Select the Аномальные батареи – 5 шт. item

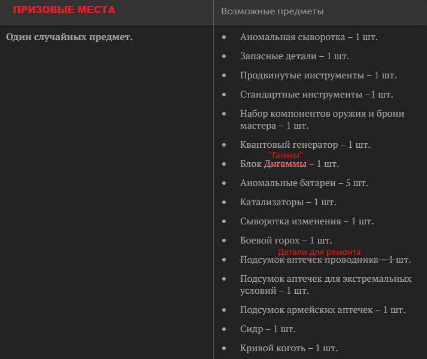point(304,183)
